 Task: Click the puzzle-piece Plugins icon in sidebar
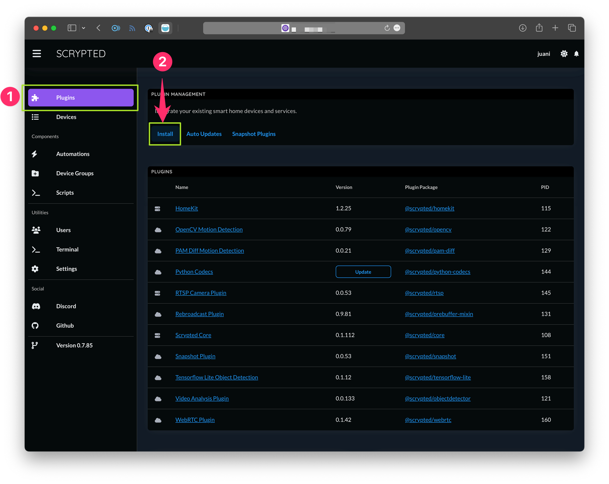(x=35, y=98)
